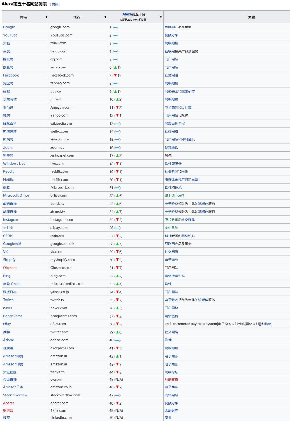Open the BongaCams site link

click(x=13, y=316)
